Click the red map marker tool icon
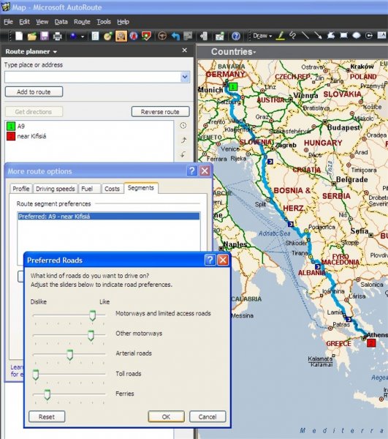Viewport: 388px width, 439px height. click(146, 36)
